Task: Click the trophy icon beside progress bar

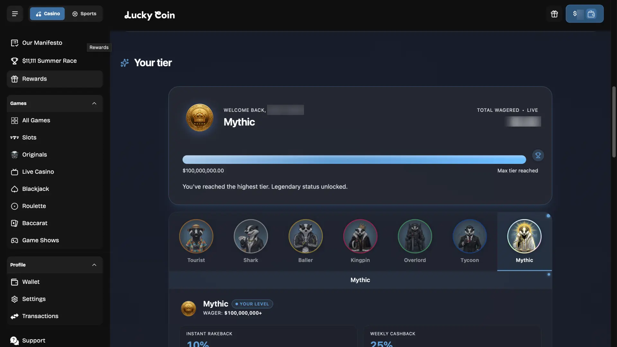Action: pyautogui.click(x=538, y=156)
